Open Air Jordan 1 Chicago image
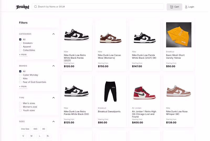Image resolution: width=210 pixels, height=141 pixels. coord(145,92)
